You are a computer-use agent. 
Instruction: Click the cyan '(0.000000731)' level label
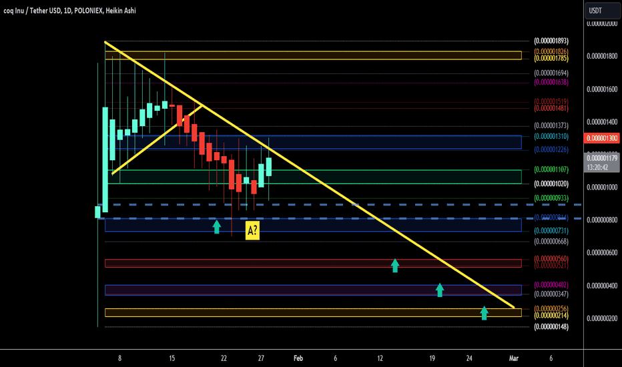click(551, 230)
